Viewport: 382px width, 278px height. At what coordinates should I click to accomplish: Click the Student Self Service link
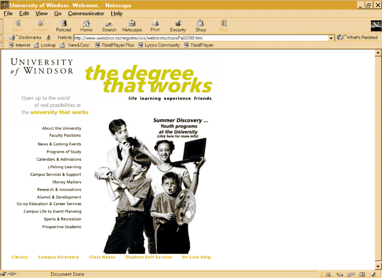(x=148, y=257)
